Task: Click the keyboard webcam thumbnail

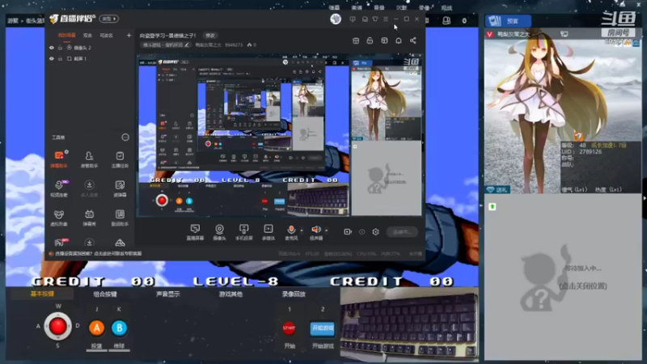Action: 409,324
